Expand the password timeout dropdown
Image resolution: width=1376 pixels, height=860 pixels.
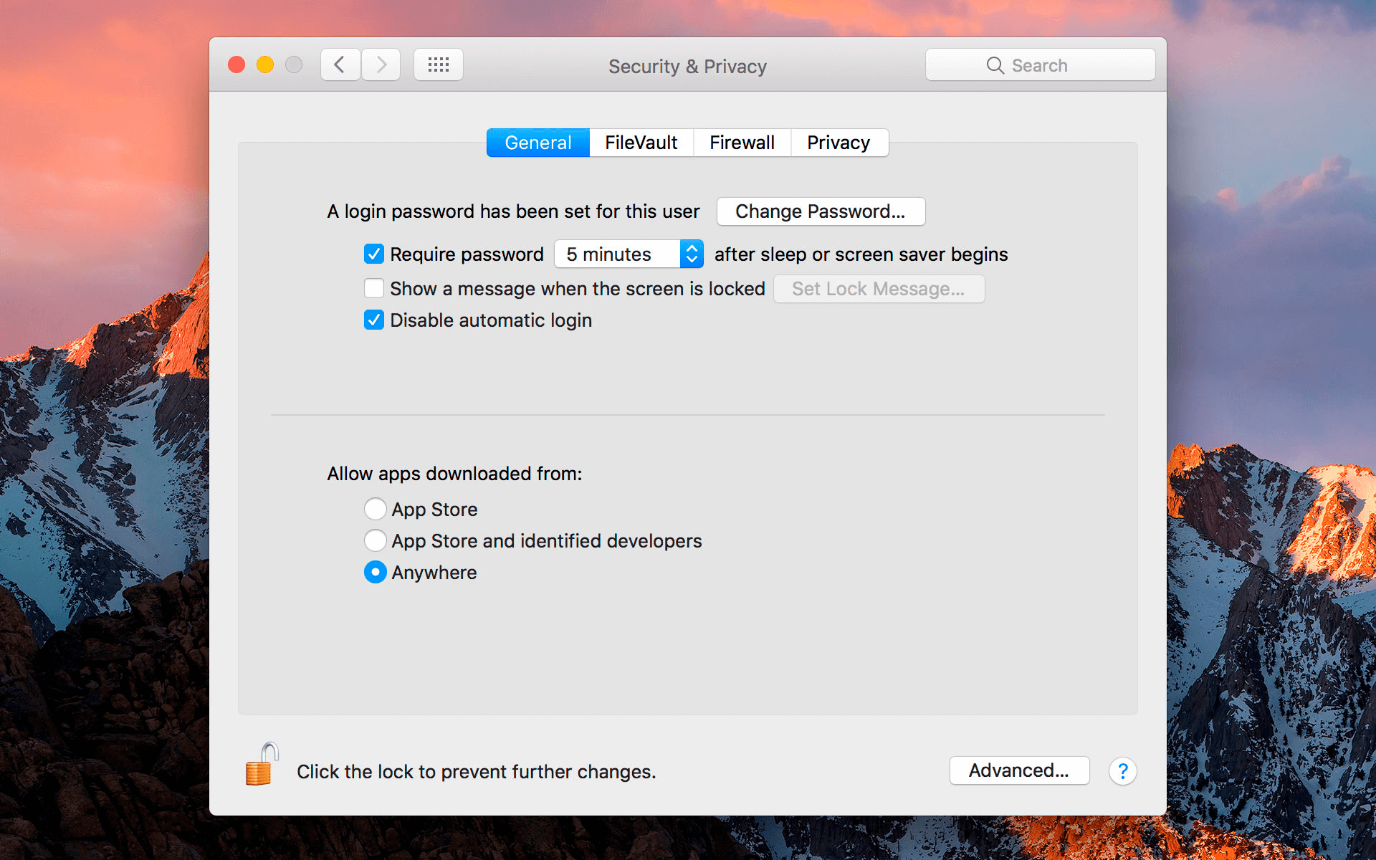[629, 254]
